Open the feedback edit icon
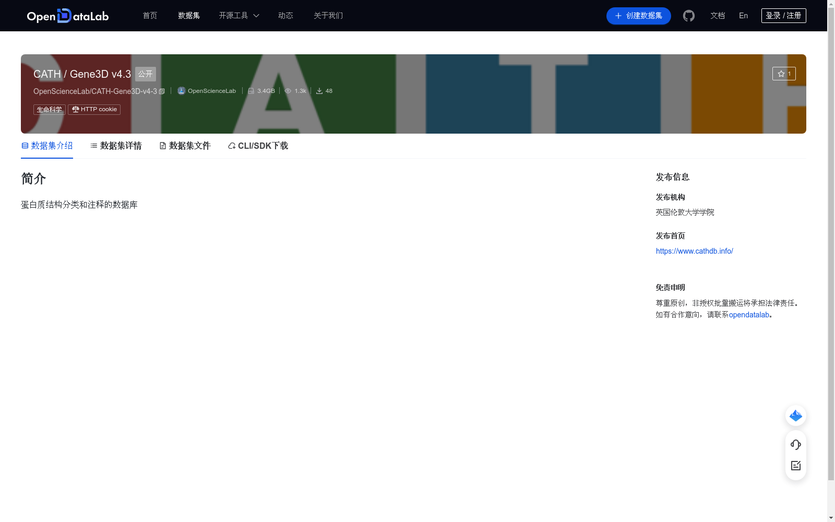Image resolution: width=835 pixels, height=522 pixels. pos(795,466)
